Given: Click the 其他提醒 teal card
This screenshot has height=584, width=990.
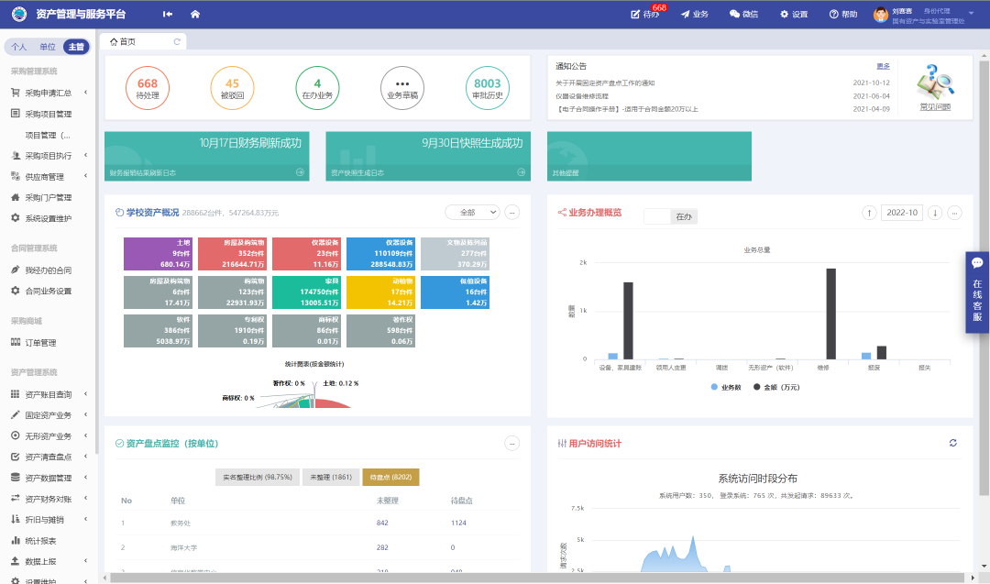Looking at the screenshot, I should [x=649, y=156].
